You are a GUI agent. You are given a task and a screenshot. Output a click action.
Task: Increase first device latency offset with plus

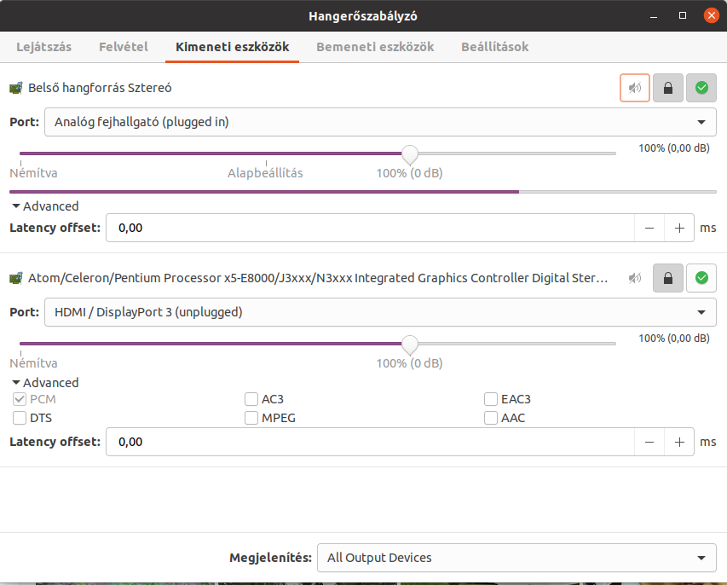679,228
